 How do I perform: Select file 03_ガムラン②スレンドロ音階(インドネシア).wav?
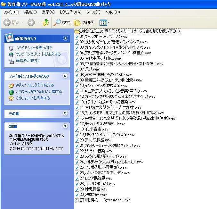(115, 47)
